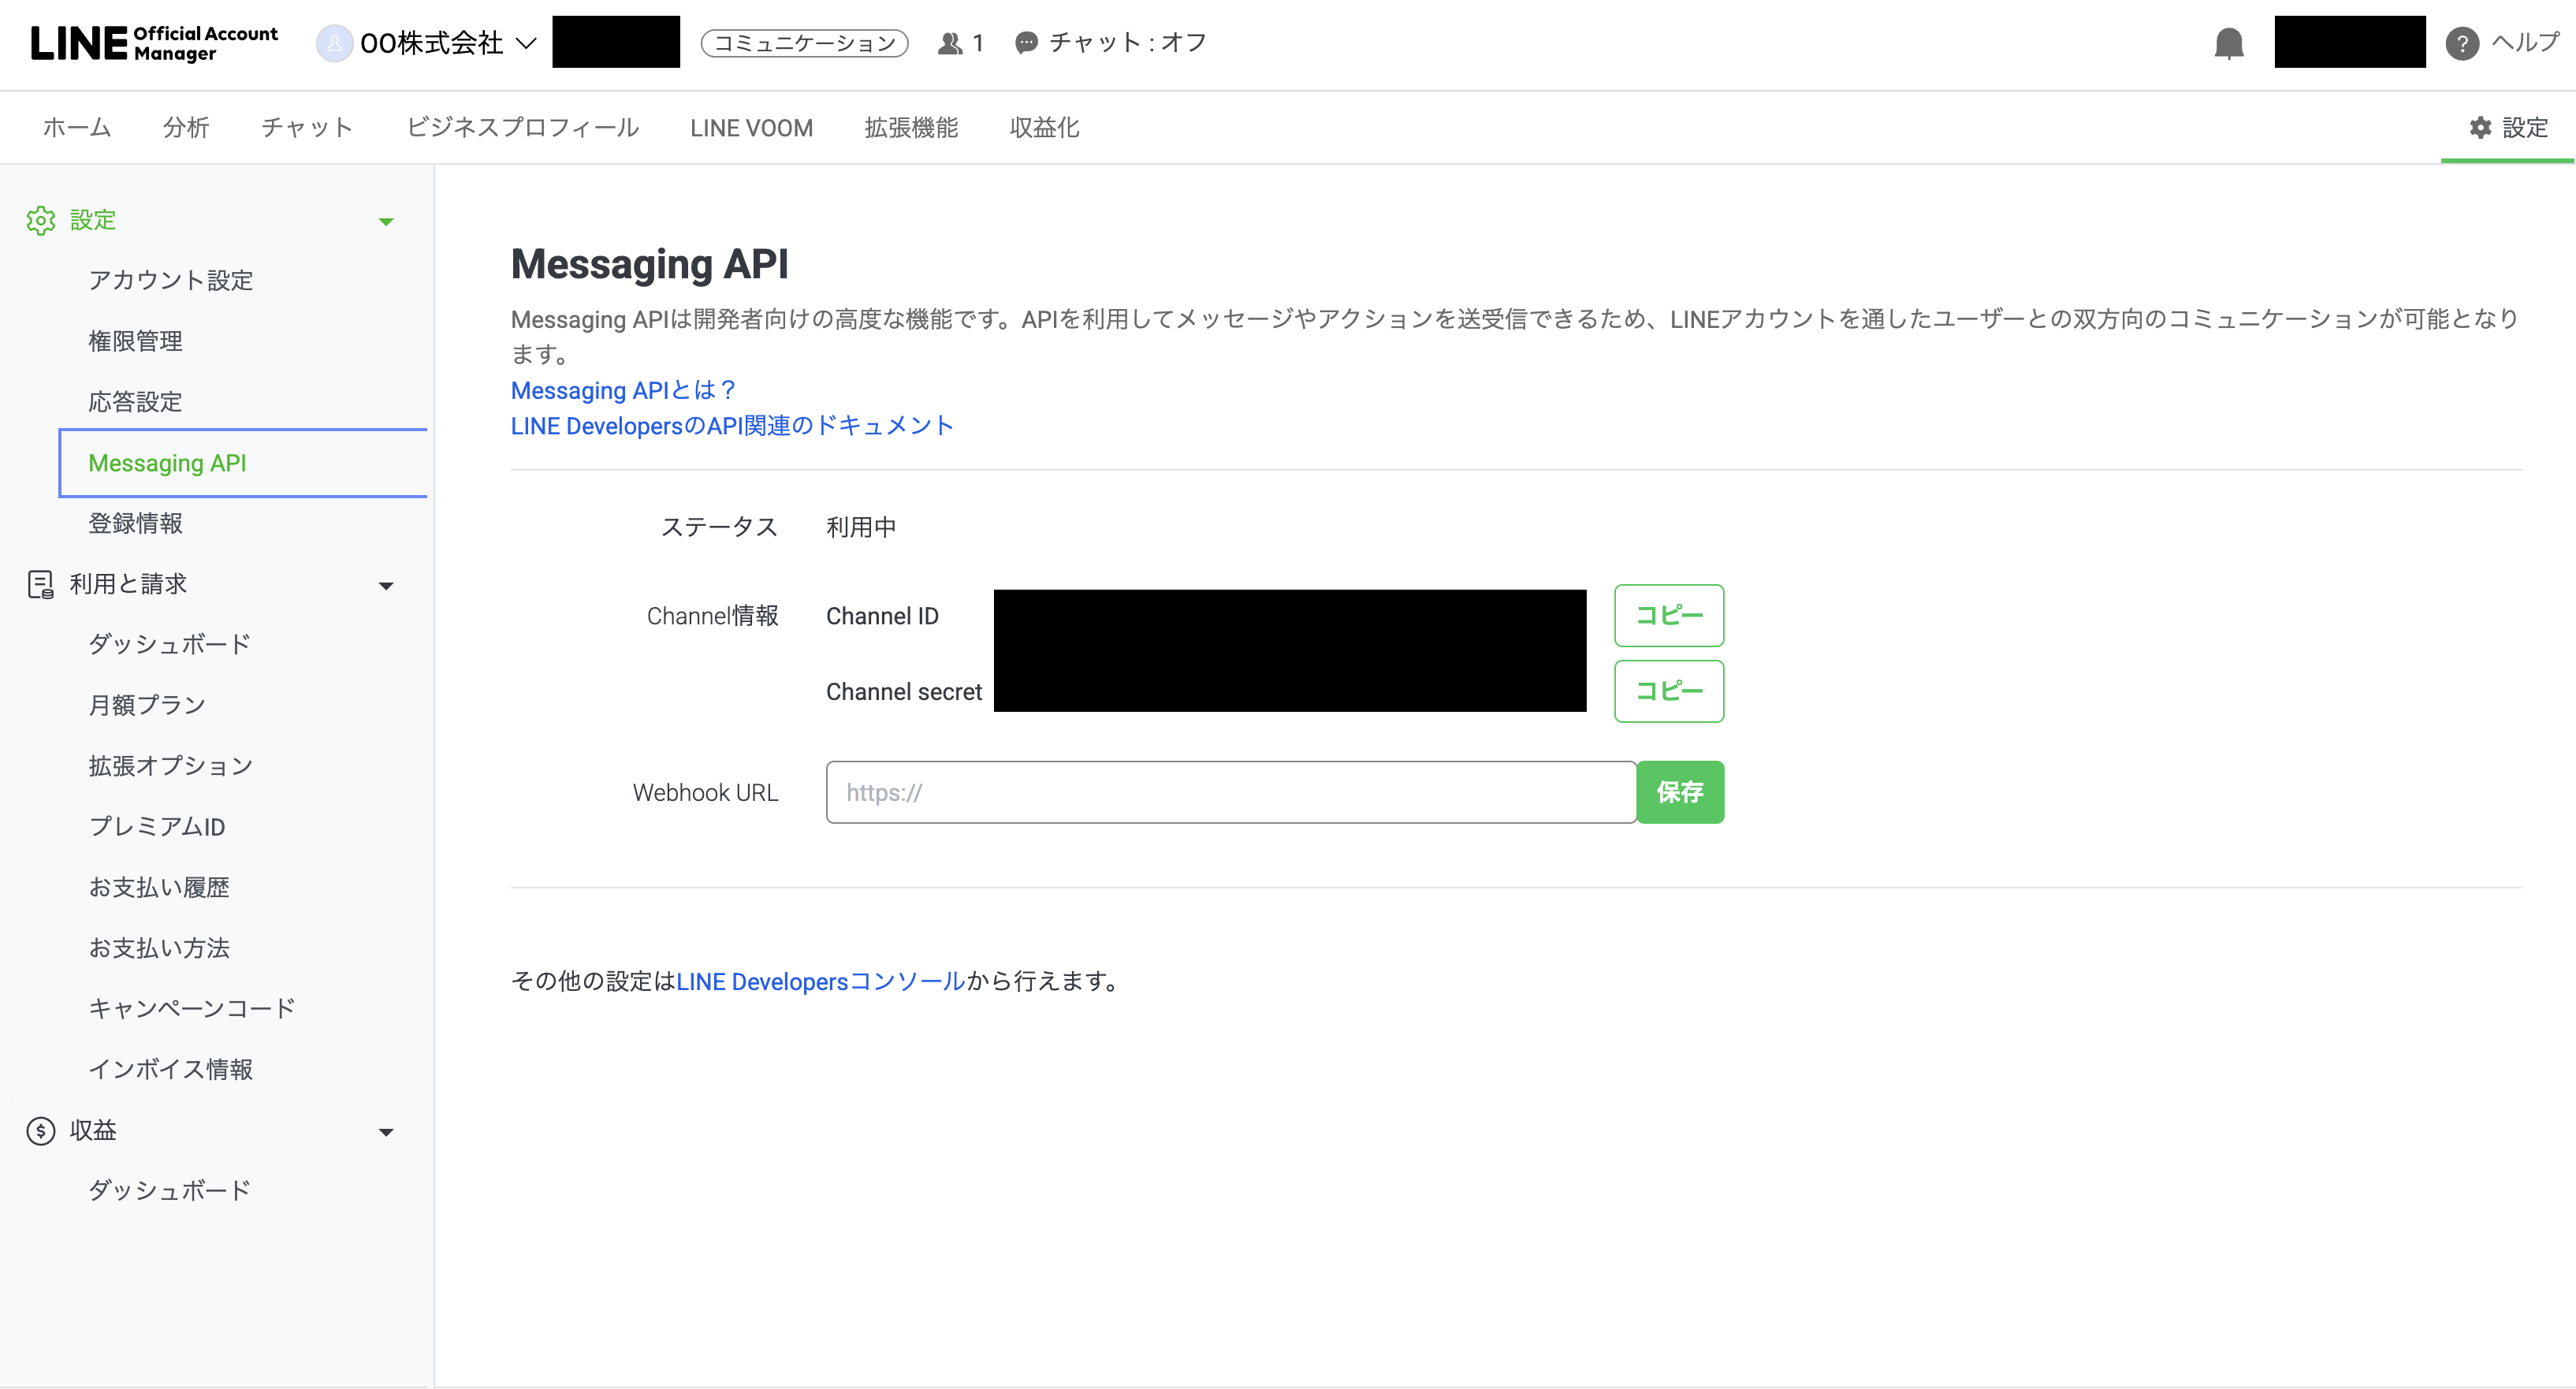Click the 利用中 status value
Viewport: 2576px width, 1389px height.
click(x=861, y=527)
